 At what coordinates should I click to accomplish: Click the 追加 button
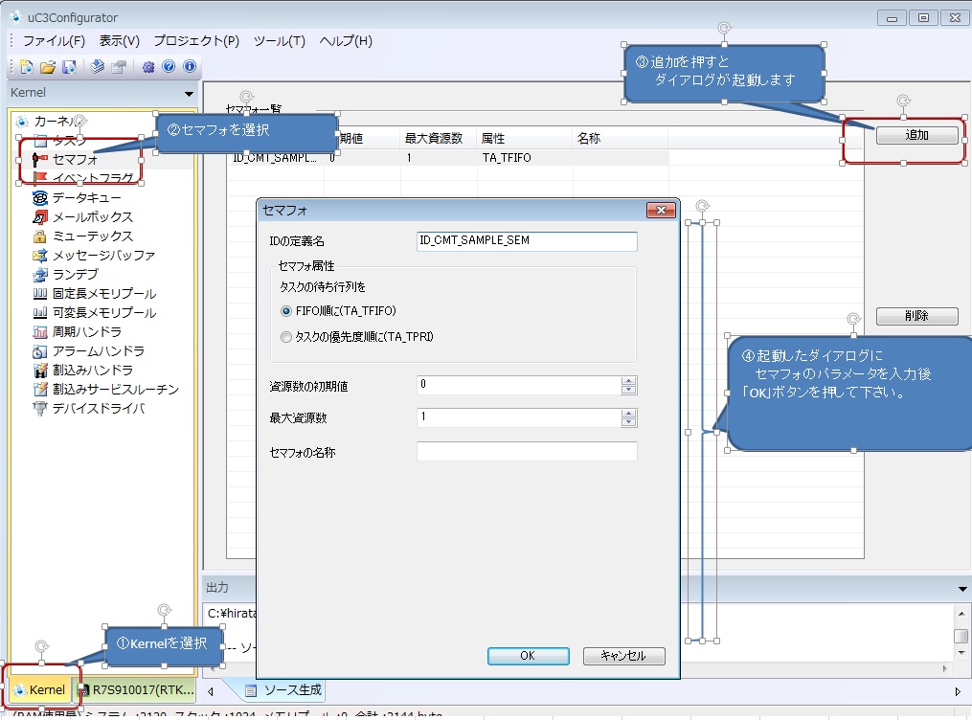click(x=916, y=136)
